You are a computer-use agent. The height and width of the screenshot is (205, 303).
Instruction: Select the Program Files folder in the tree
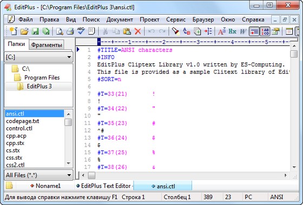[42, 77]
